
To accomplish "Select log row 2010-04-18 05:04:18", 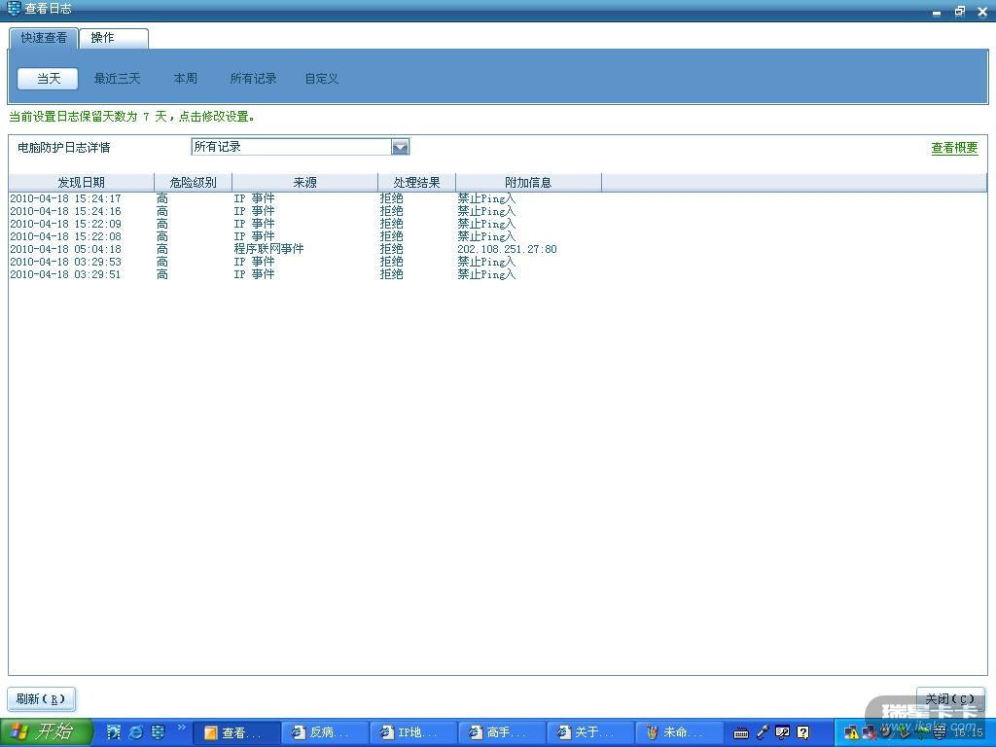I will [x=497, y=250].
